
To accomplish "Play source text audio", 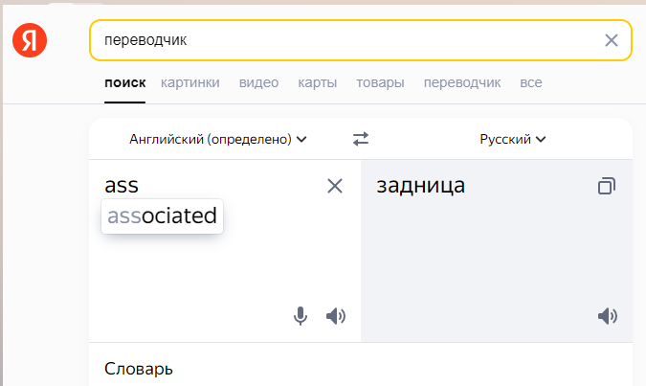I will (336, 316).
